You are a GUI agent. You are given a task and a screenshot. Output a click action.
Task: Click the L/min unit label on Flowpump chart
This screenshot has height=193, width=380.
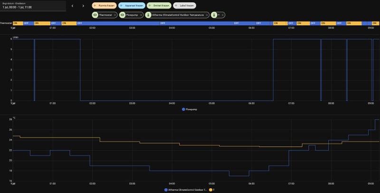(15, 38)
